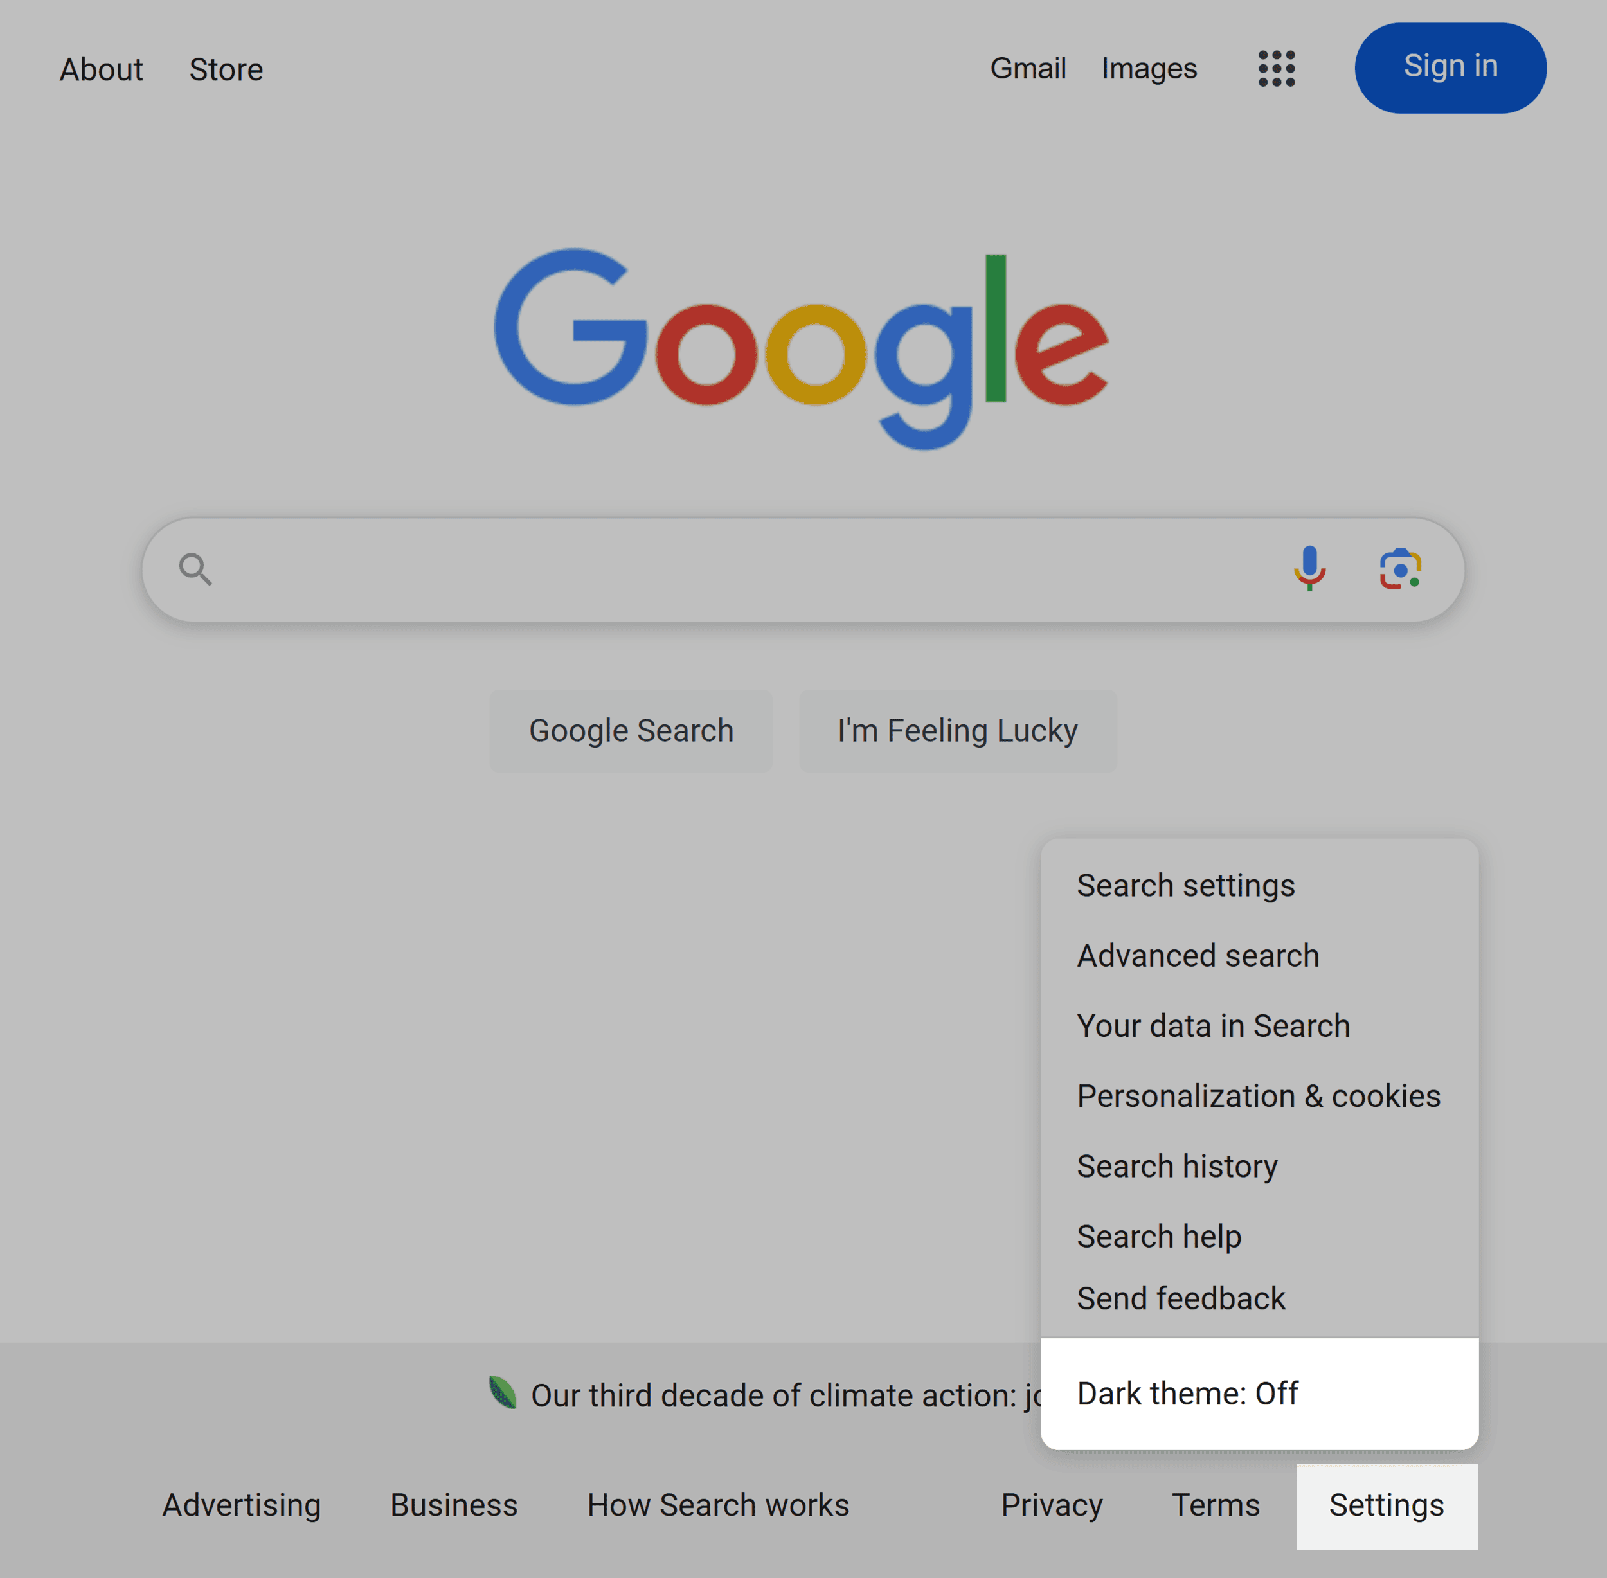Toggle personalization cookies setting

click(1257, 1095)
